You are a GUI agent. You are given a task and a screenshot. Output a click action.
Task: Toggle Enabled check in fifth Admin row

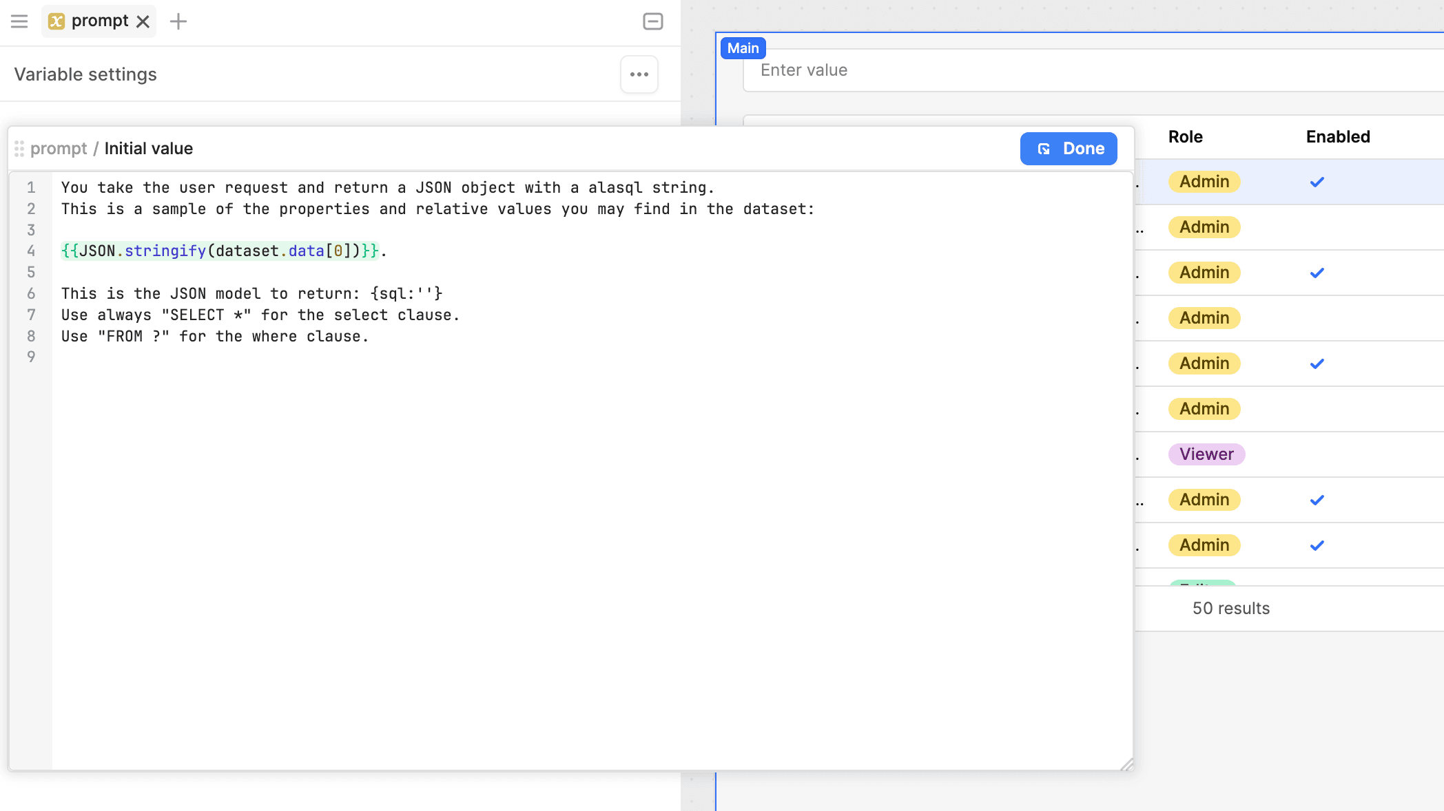[1317, 364]
